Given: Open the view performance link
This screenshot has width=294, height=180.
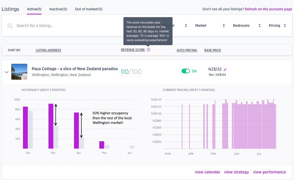Looking at the screenshot, I should click(269, 172).
